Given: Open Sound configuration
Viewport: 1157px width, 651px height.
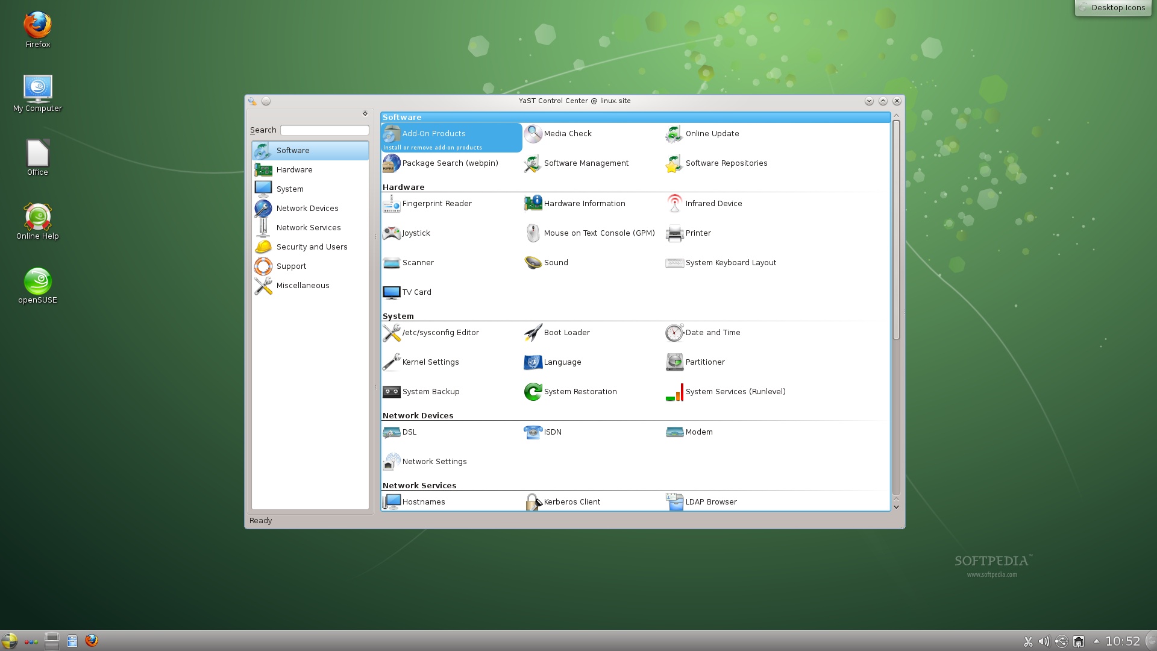Looking at the screenshot, I should tap(546, 263).
